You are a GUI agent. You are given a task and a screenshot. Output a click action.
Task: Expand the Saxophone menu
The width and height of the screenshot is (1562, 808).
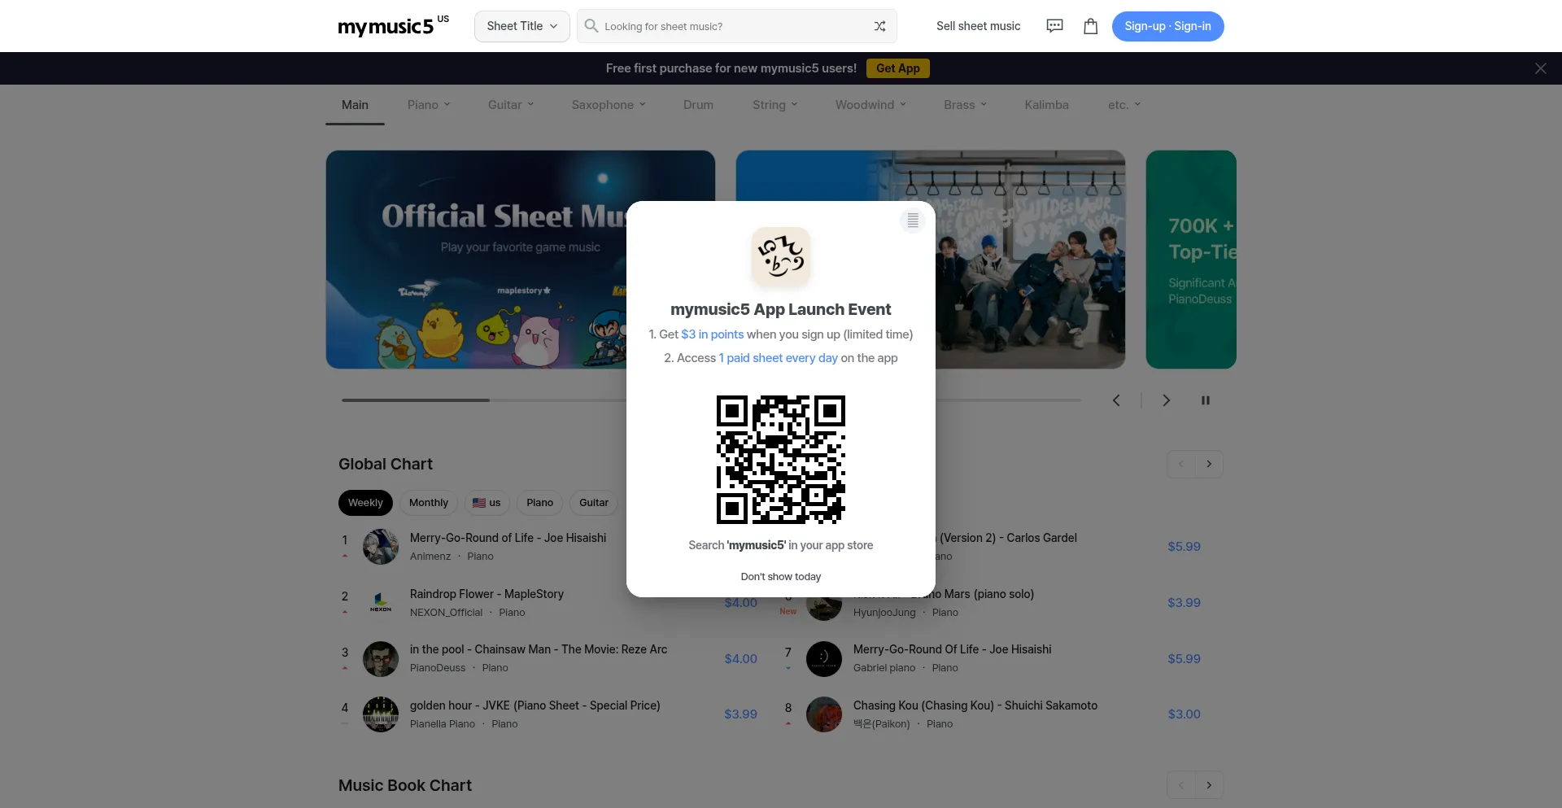tap(609, 105)
